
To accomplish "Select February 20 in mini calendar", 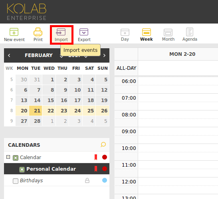I will pyautogui.click(x=22, y=111).
